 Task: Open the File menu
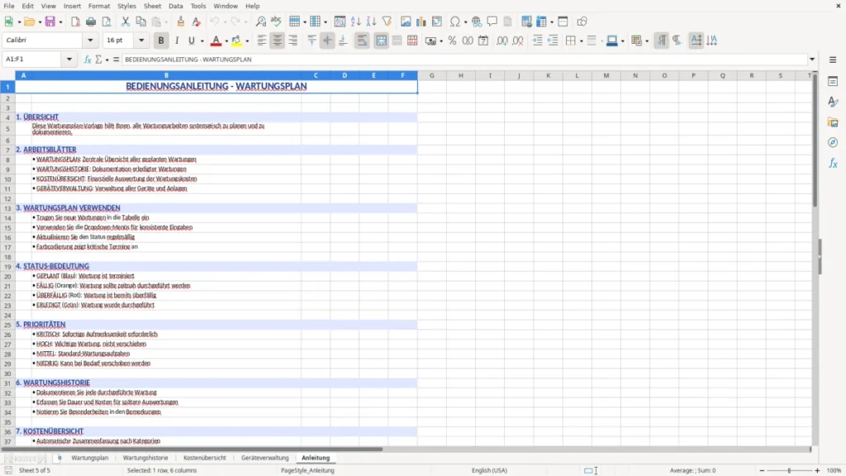pyautogui.click(x=9, y=6)
